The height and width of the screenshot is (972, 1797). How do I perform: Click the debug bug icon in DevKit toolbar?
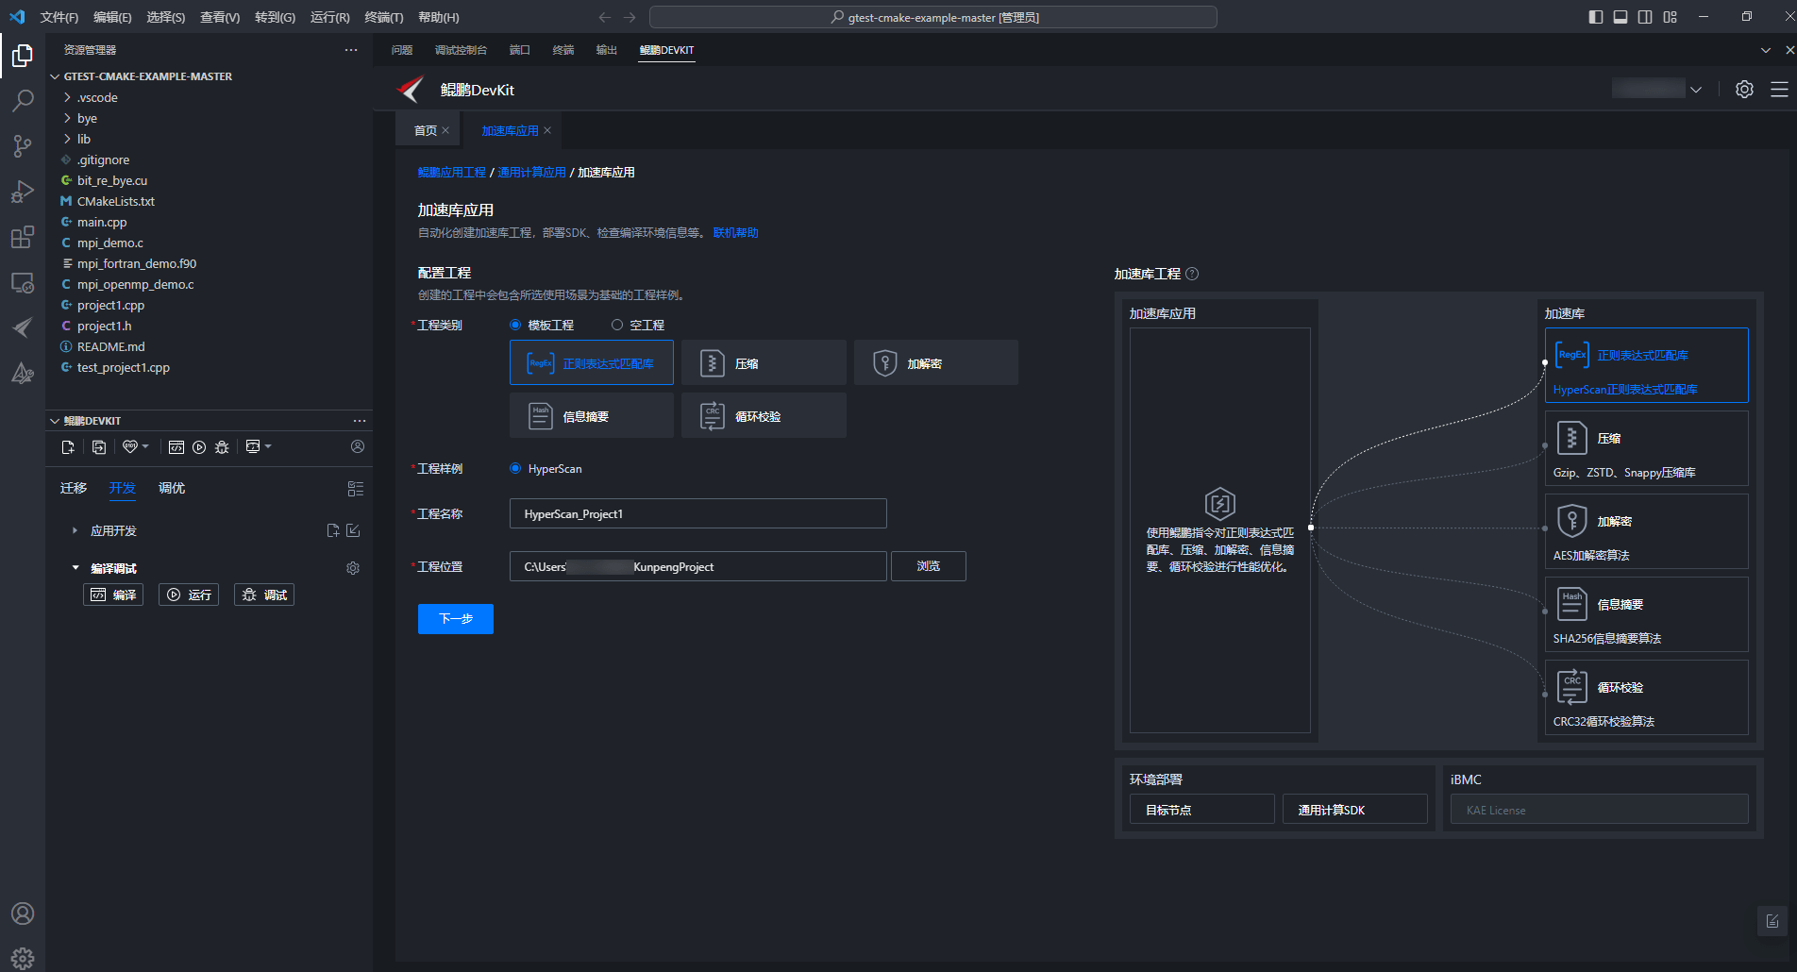pyautogui.click(x=222, y=447)
